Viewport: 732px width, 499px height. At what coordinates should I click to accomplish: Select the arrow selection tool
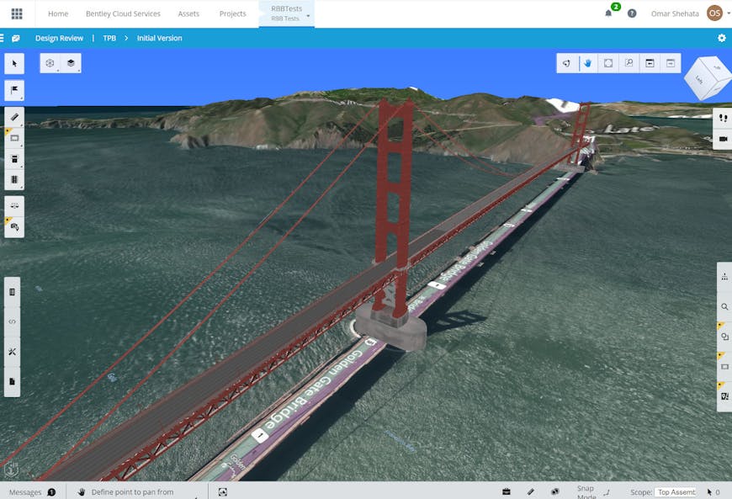click(14, 63)
